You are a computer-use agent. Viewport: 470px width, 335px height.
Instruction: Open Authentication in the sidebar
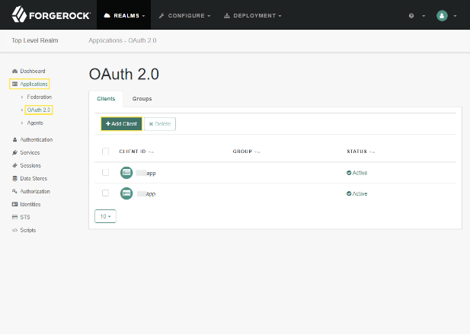36,140
